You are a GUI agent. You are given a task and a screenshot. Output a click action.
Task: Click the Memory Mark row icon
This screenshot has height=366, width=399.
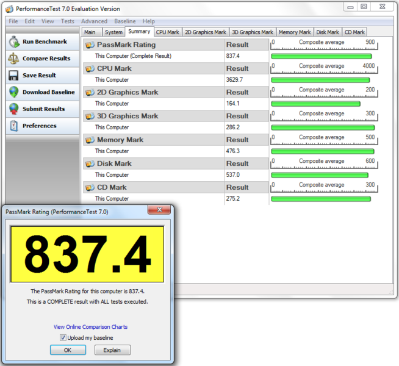[90, 140]
